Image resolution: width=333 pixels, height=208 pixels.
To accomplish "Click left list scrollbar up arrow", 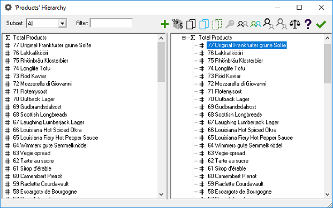I will (161, 38).
